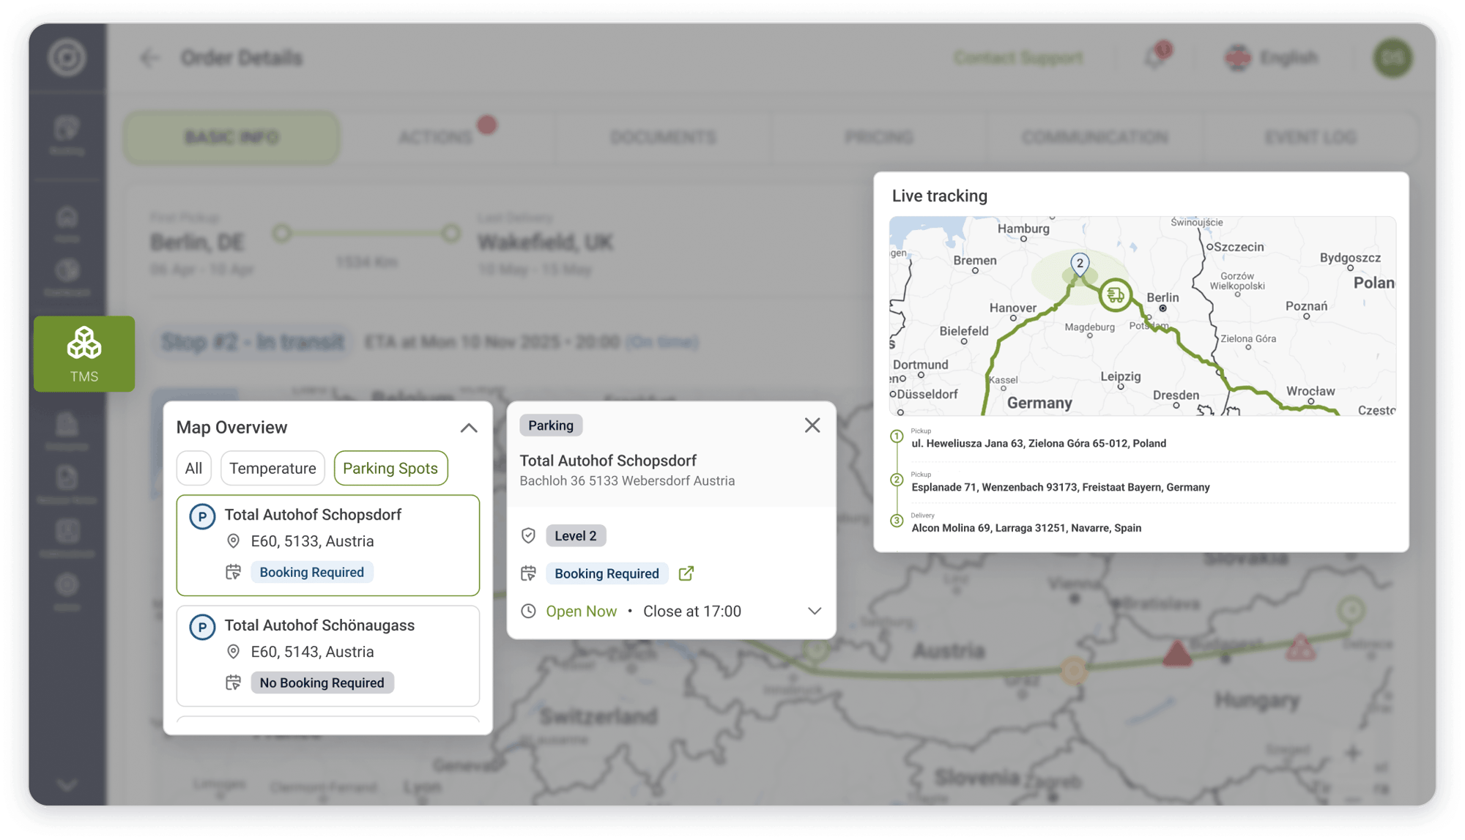The width and height of the screenshot is (1465, 840).
Task: Open external booking link in Parking popup
Action: tap(686, 573)
